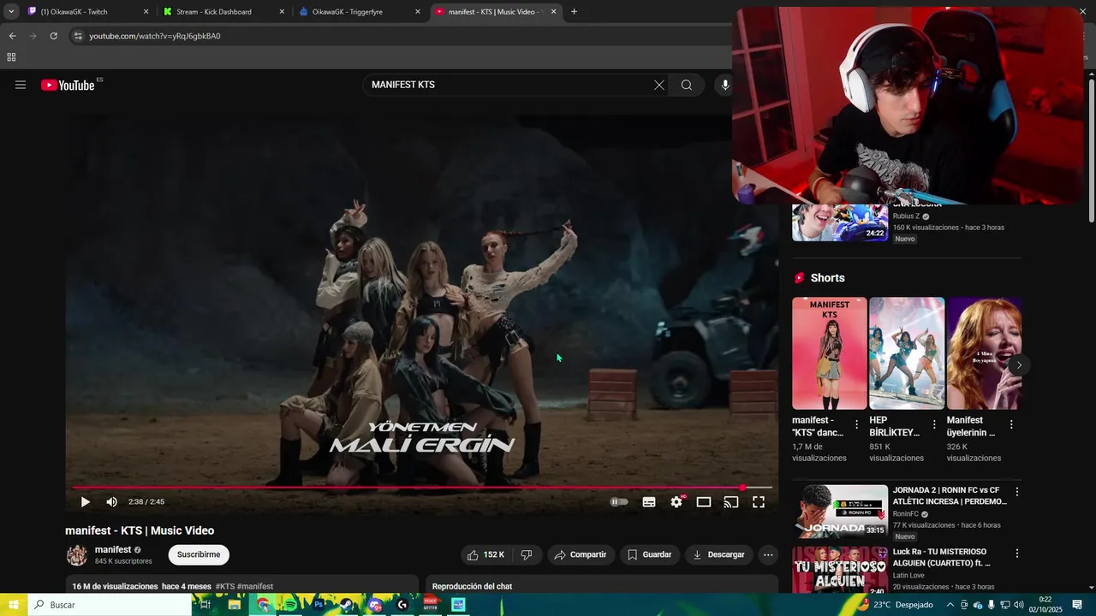
Task: Clear the MANIFEST KTS search text
Action: (x=659, y=85)
